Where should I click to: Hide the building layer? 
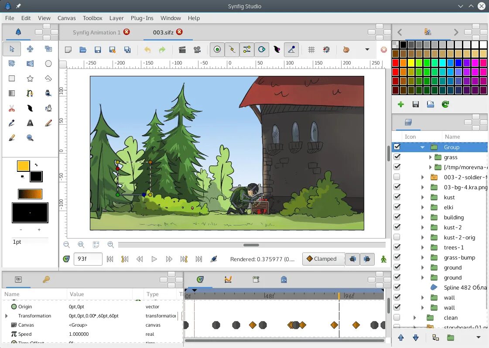pos(397,217)
